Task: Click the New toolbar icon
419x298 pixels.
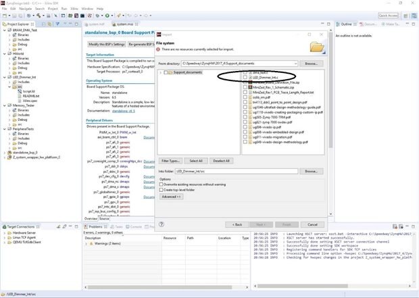Action: [x=5, y=15]
